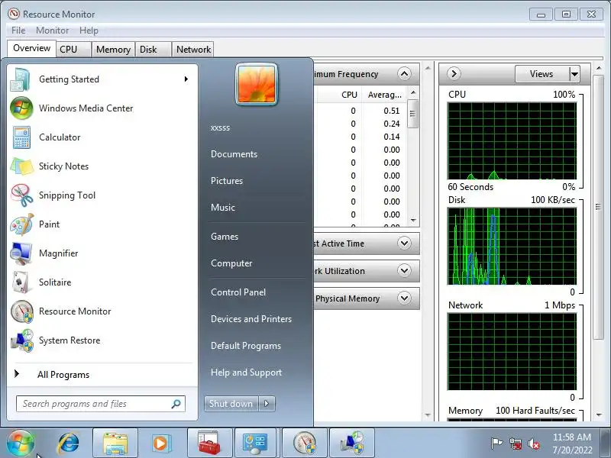Open Paint palette icon

tap(22, 224)
